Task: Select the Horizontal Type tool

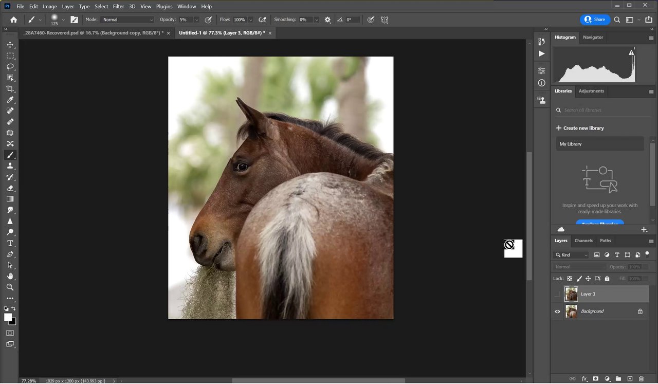Action: [x=10, y=243]
